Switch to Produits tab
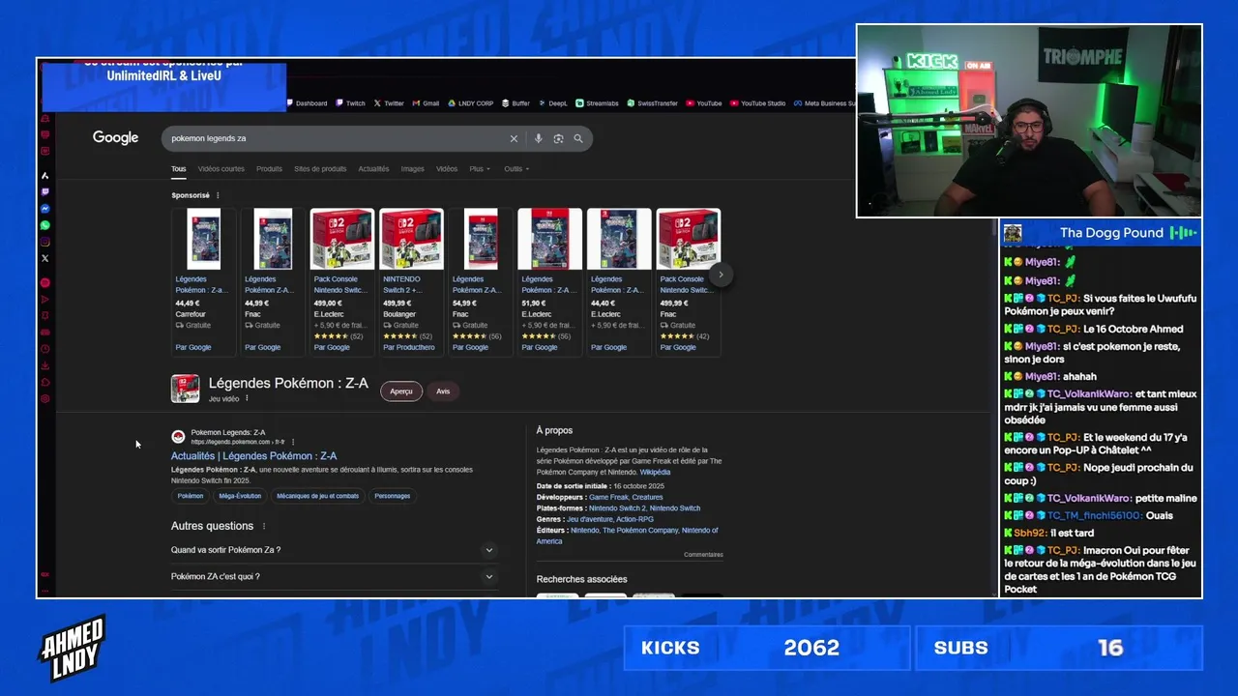This screenshot has width=1238, height=696. tap(270, 169)
